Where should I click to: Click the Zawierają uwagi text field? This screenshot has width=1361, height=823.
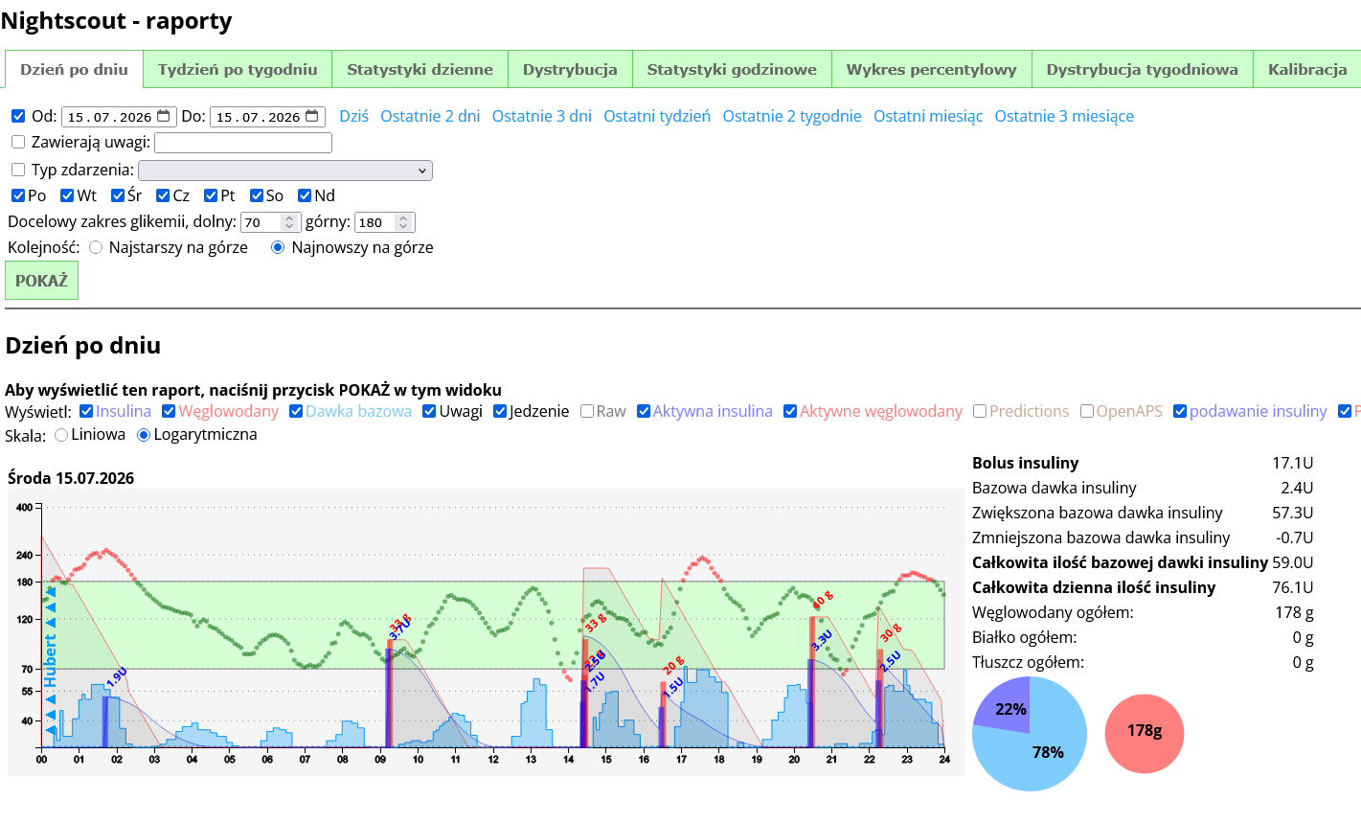tap(243, 143)
